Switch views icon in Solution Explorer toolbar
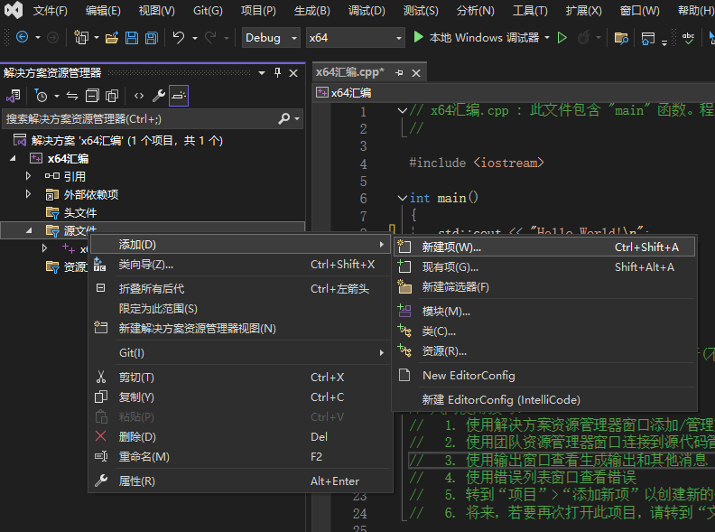 (14, 96)
